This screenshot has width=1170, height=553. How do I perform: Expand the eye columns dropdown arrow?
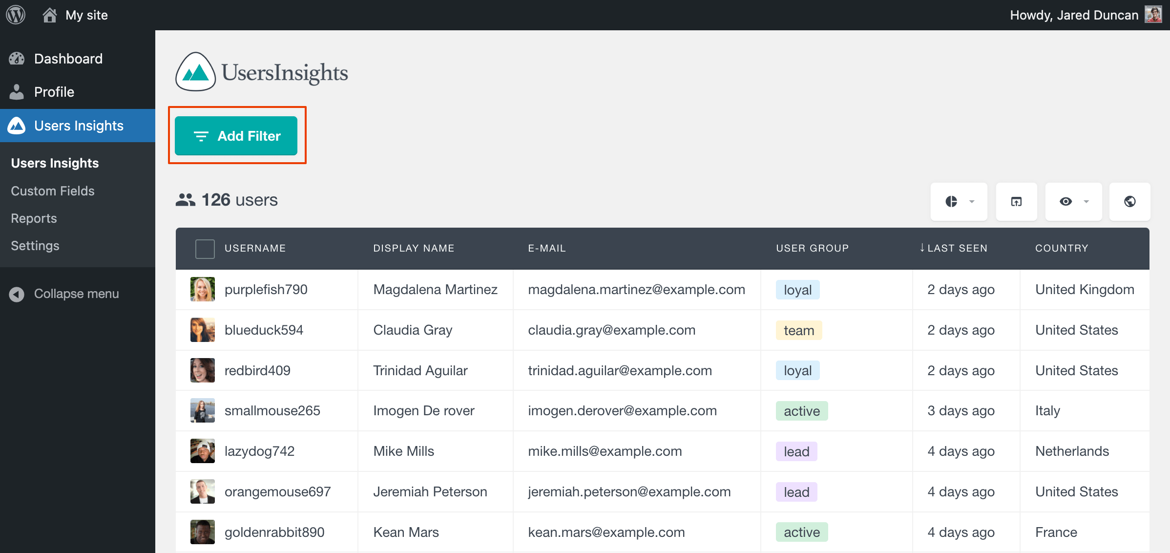[x=1086, y=201]
